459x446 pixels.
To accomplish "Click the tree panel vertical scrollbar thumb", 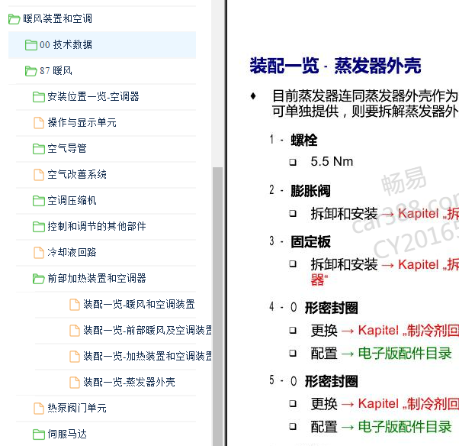I will [x=217, y=306].
